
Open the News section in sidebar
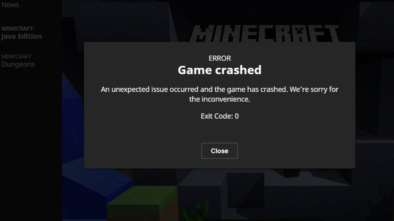click(x=10, y=5)
